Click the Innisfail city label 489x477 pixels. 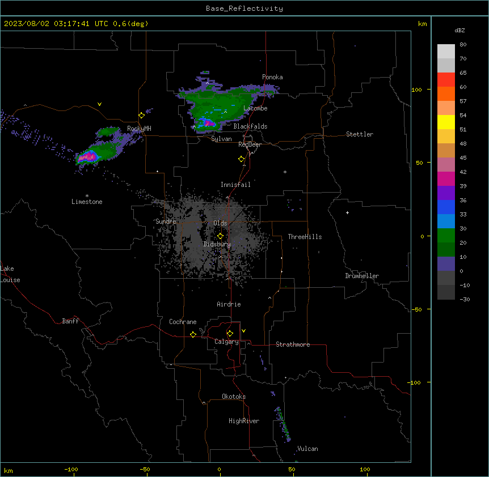[235, 185]
